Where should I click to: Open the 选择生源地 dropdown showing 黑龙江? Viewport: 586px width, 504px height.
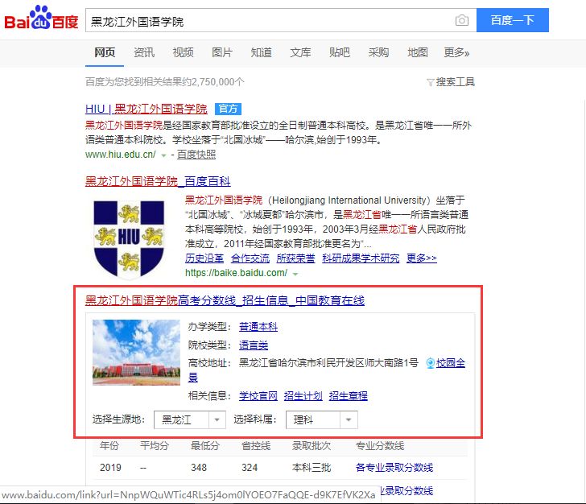[190, 420]
